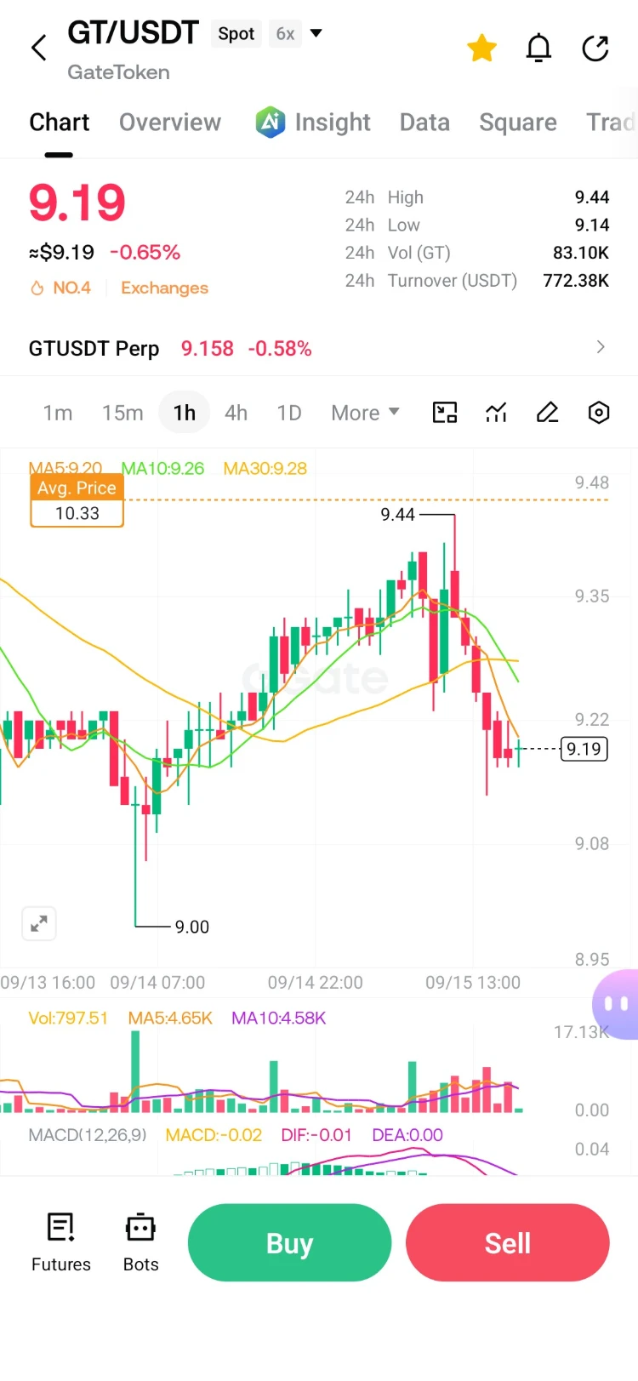Tap the Vol:797.51 label
The width and height of the screenshot is (638, 1381).
pyautogui.click(x=68, y=1018)
